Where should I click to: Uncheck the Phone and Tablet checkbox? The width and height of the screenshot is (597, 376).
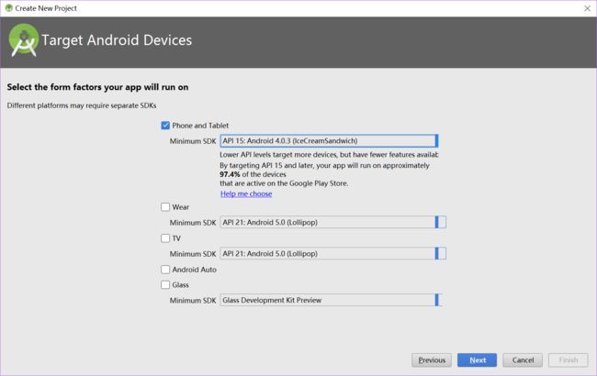[165, 126]
